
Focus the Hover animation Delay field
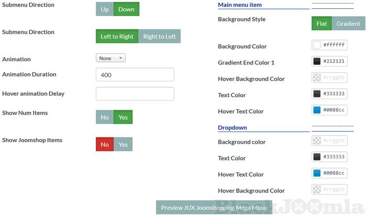[x=135, y=94]
